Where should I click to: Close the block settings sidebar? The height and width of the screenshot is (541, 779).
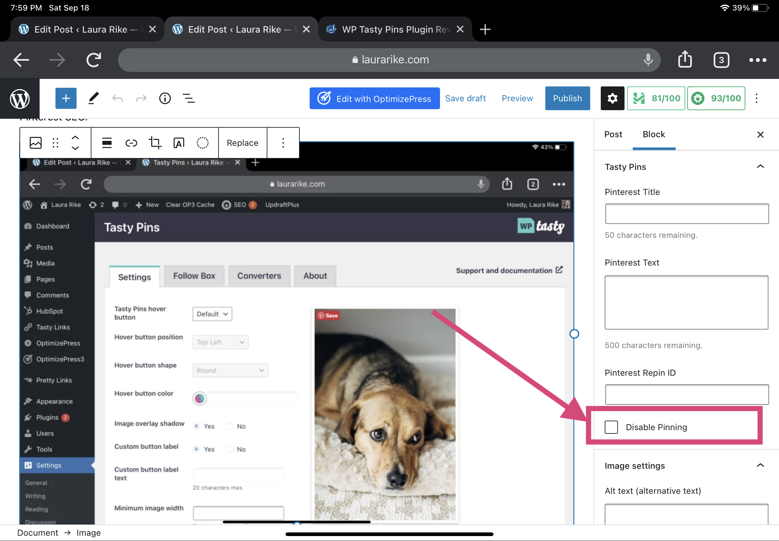(x=760, y=135)
